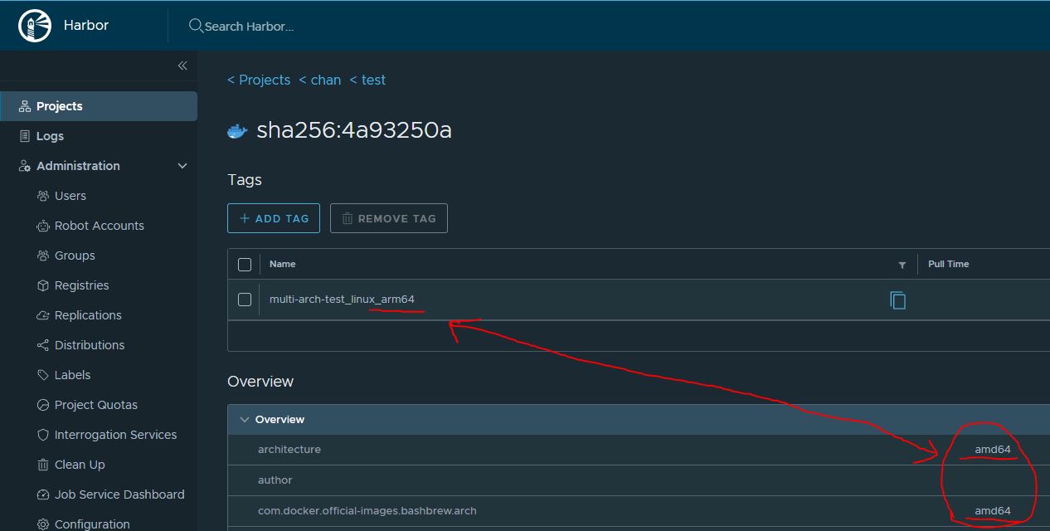Open Logs in the sidebar

50,136
